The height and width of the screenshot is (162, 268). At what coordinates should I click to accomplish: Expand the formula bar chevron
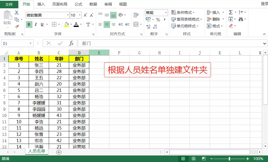click(264, 44)
